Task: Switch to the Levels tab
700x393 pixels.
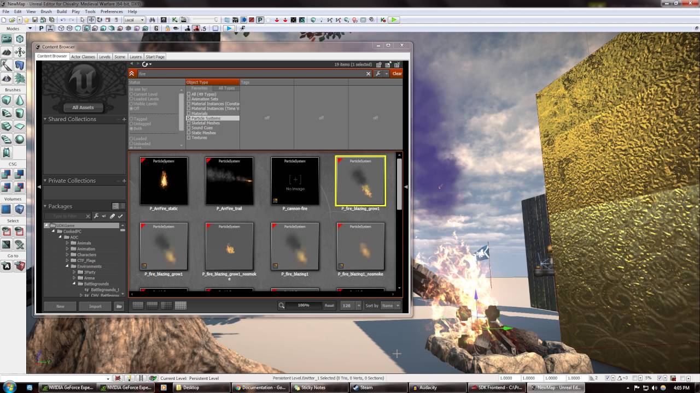Action: coord(104,57)
